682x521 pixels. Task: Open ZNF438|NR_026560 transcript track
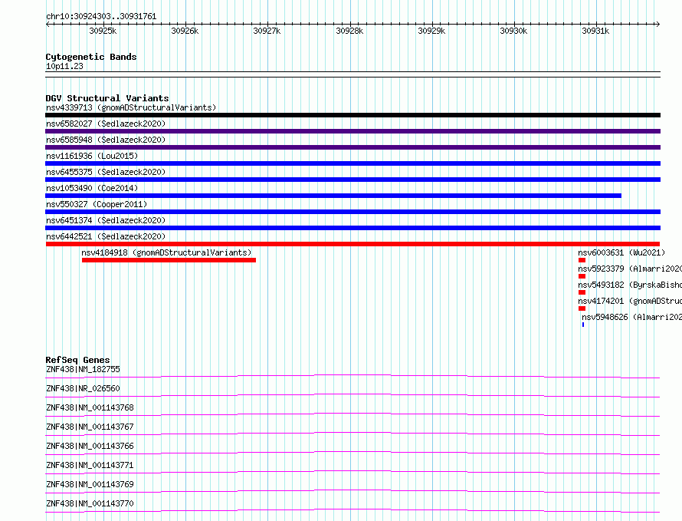coord(352,395)
